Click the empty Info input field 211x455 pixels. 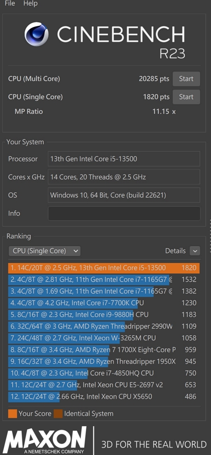pos(124,213)
